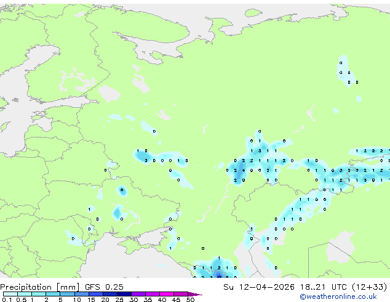Click the legend value '45'

pos(176,300)
